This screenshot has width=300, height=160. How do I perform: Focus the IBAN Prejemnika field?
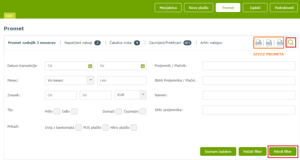(x=249, y=80)
